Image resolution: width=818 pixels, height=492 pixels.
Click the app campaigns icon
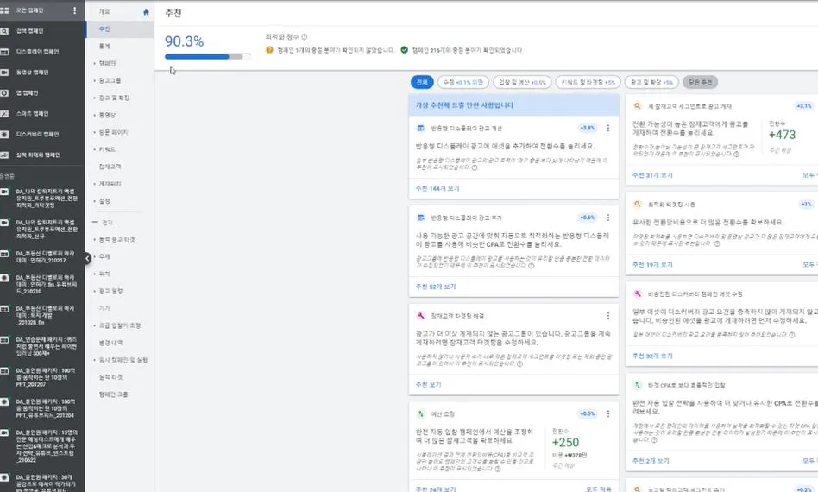[4, 93]
